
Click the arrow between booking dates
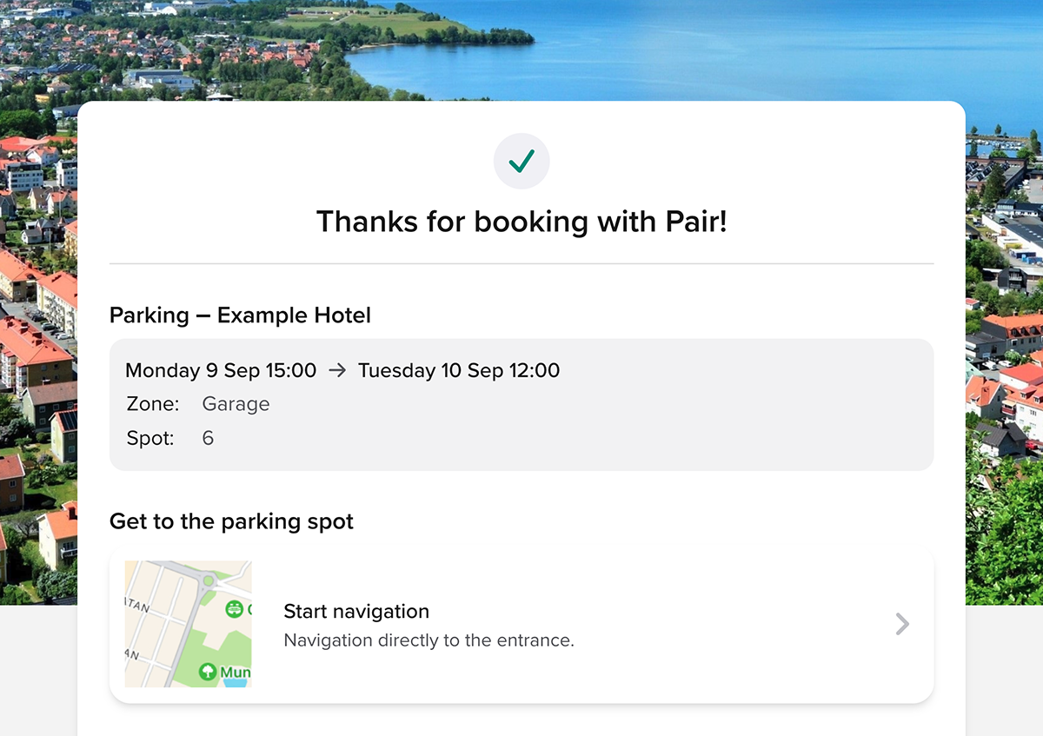click(x=337, y=370)
